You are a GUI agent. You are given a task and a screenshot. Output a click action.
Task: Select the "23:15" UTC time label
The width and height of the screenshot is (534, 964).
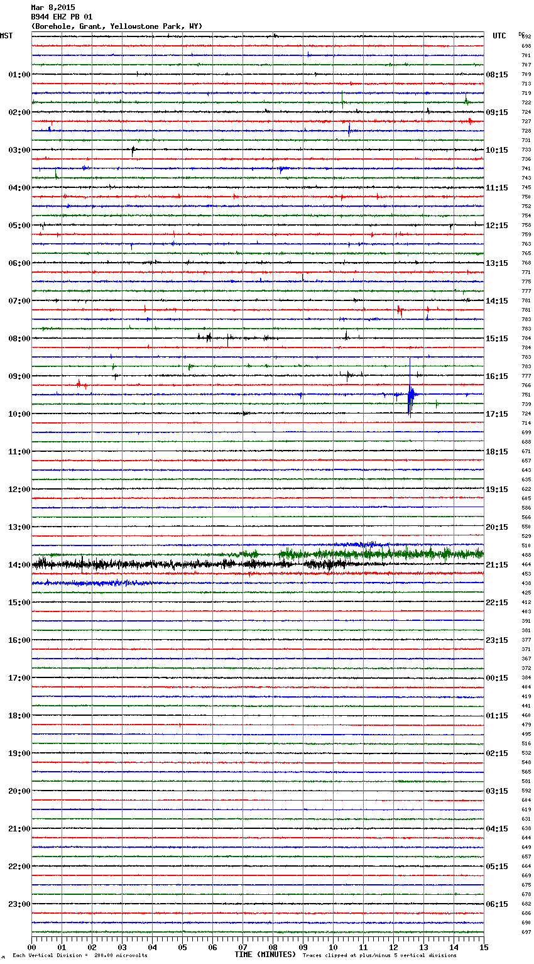pyautogui.click(x=497, y=640)
